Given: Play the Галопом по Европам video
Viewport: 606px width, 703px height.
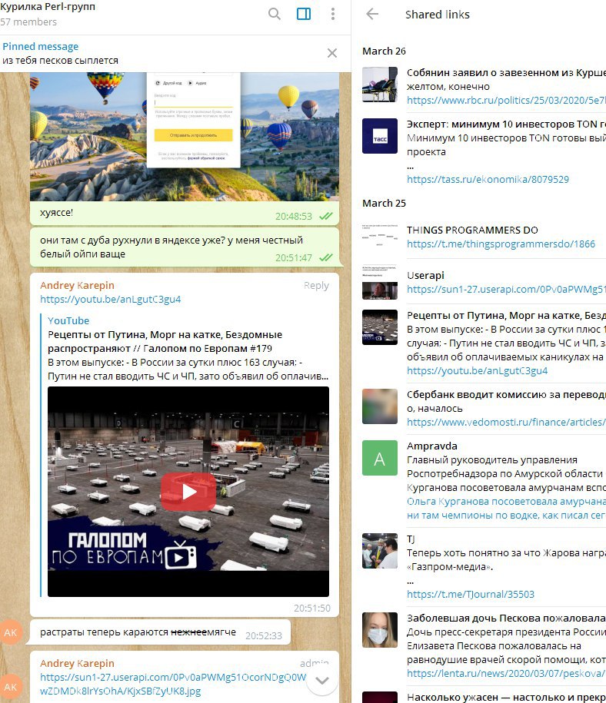Looking at the screenshot, I should pyautogui.click(x=188, y=492).
